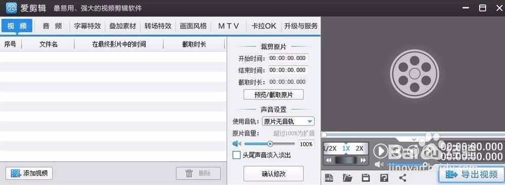This screenshot has width=505, height=185.
Task: Click the 爱剪辑 app logo icon
Action: click(x=11, y=8)
